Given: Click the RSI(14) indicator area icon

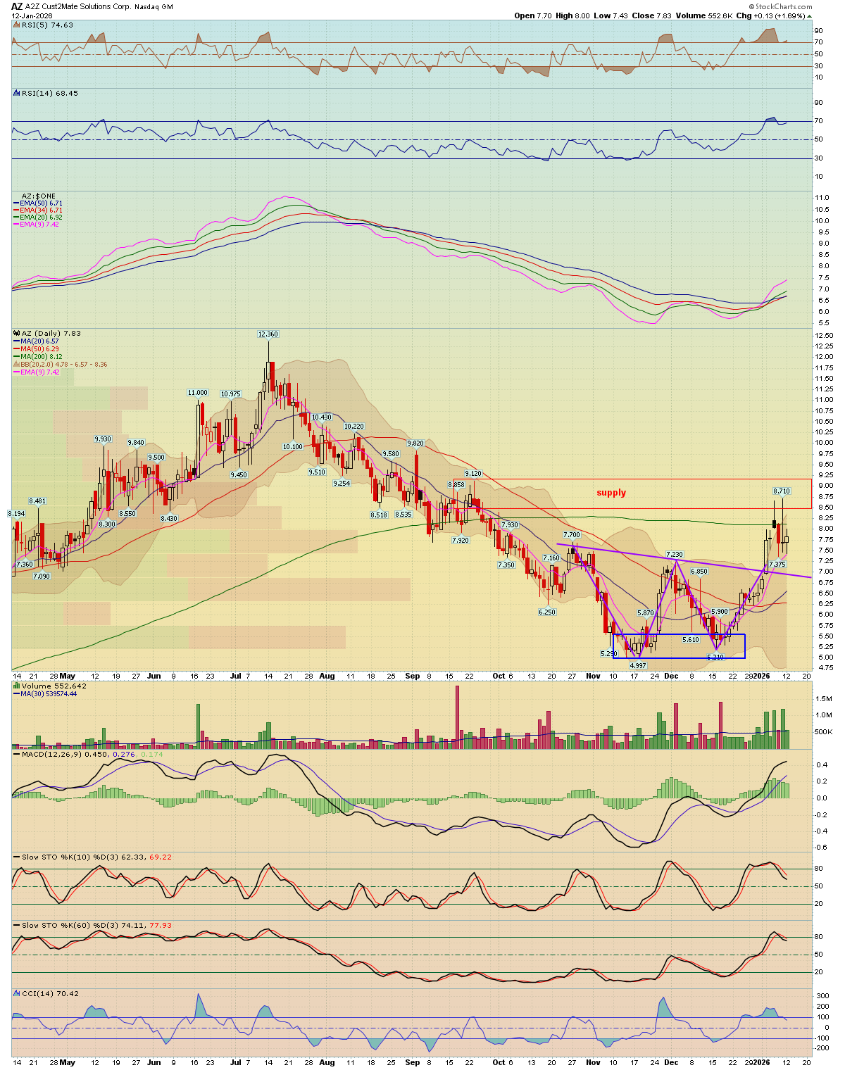Looking at the screenshot, I should click(16, 93).
